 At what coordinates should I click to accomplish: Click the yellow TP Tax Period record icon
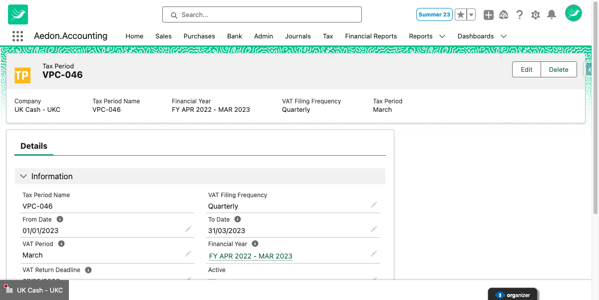click(x=22, y=75)
